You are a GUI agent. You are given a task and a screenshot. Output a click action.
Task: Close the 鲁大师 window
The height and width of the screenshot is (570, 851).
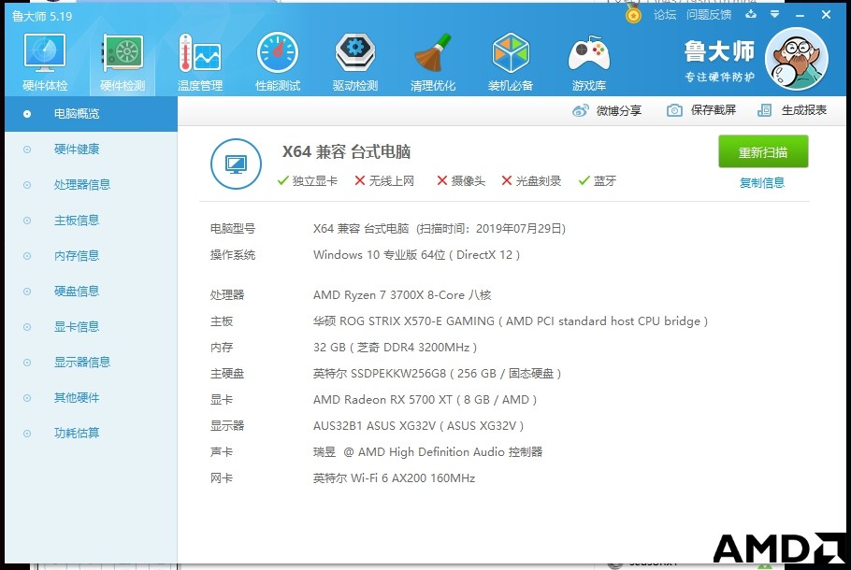(x=826, y=15)
